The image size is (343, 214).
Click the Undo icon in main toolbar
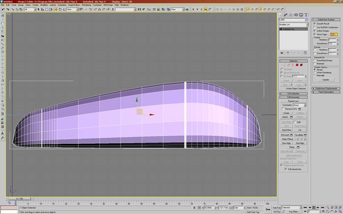2,9
